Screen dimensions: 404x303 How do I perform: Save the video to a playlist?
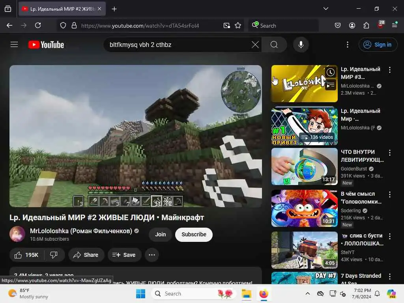[124, 255]
